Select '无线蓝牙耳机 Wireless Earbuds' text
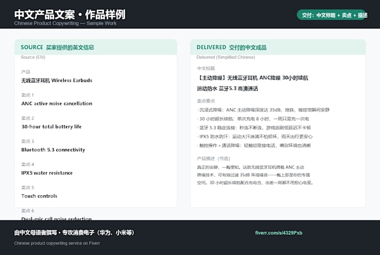This screenshot has width=380, height=255. [x=56, y=80]
